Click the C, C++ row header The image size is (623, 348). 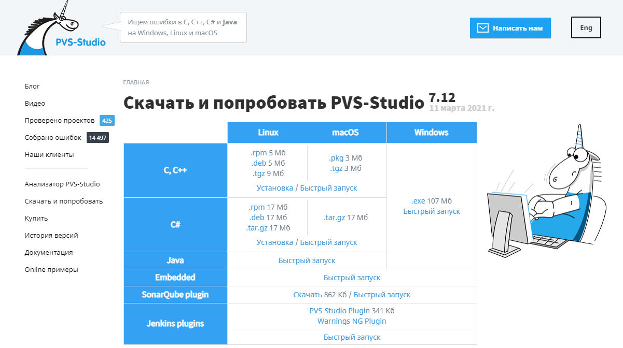pyautogui.click(x=175, y=170)
